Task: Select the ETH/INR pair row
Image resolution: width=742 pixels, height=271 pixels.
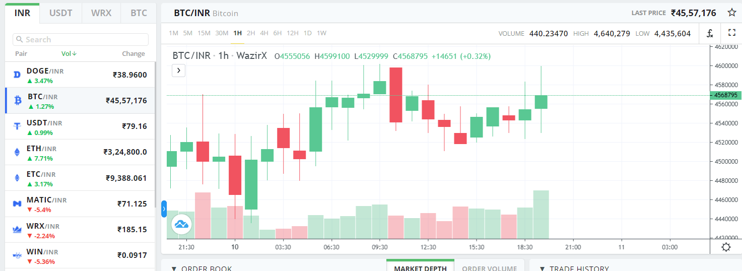Action: click(x=80, y=152)
